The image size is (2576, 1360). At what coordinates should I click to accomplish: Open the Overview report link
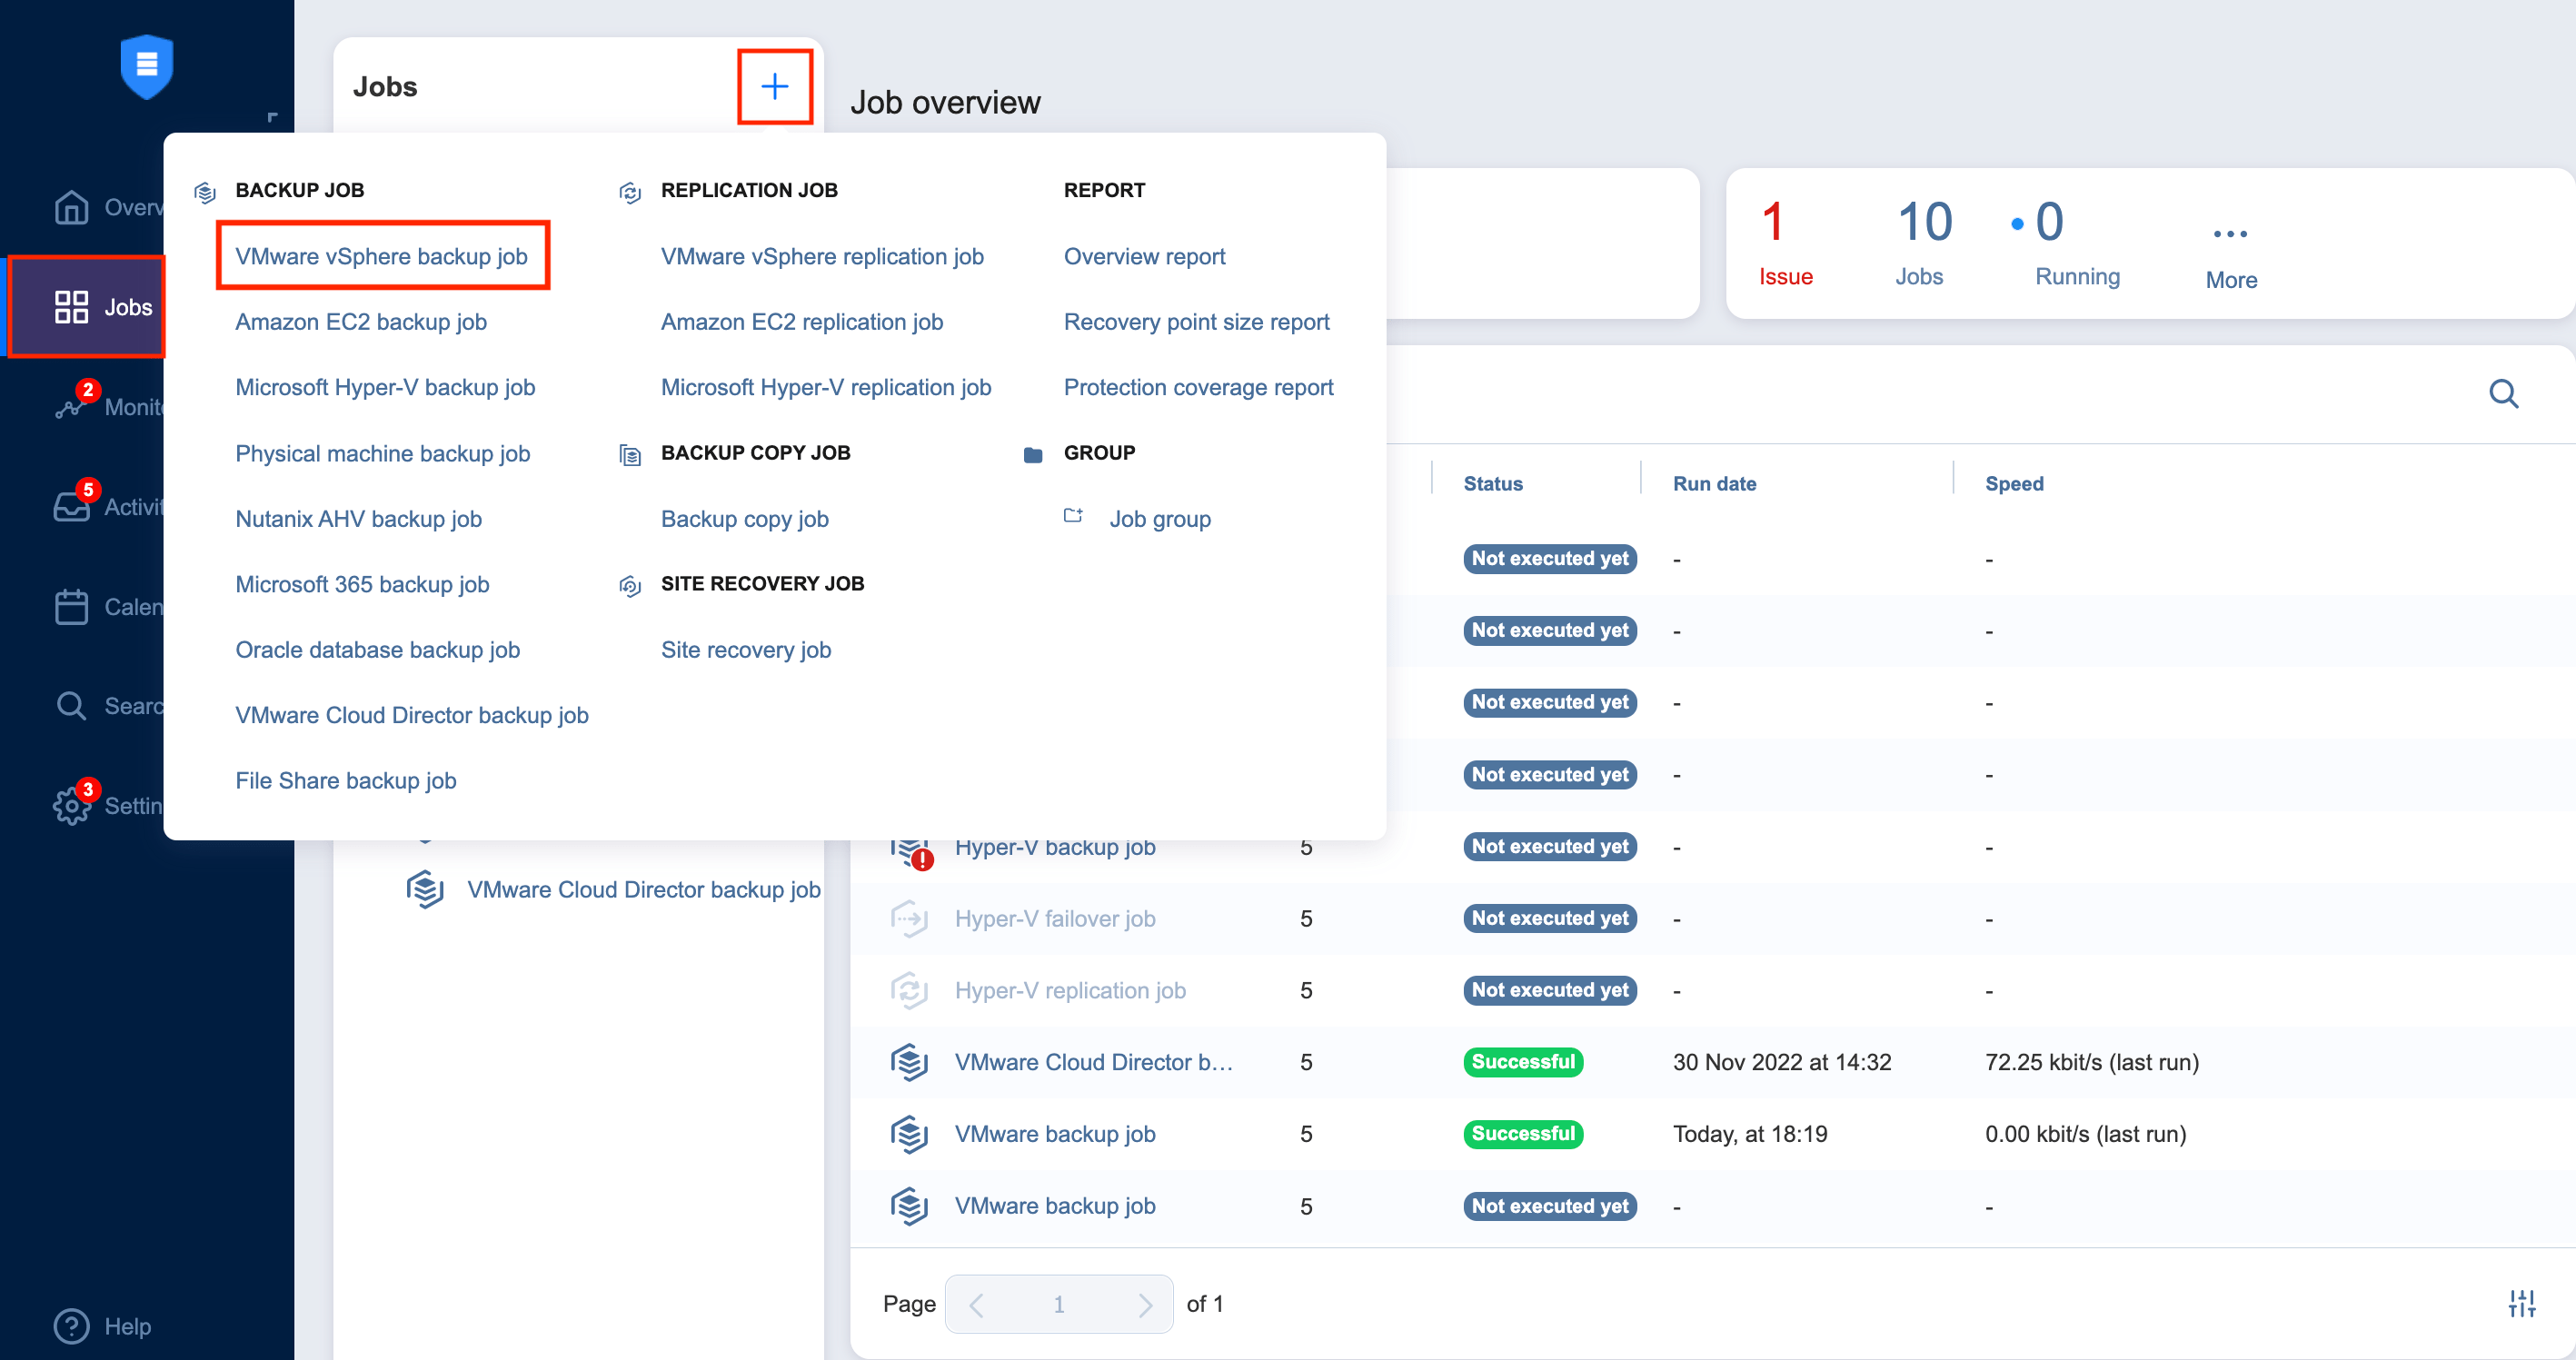(1144, 256)
